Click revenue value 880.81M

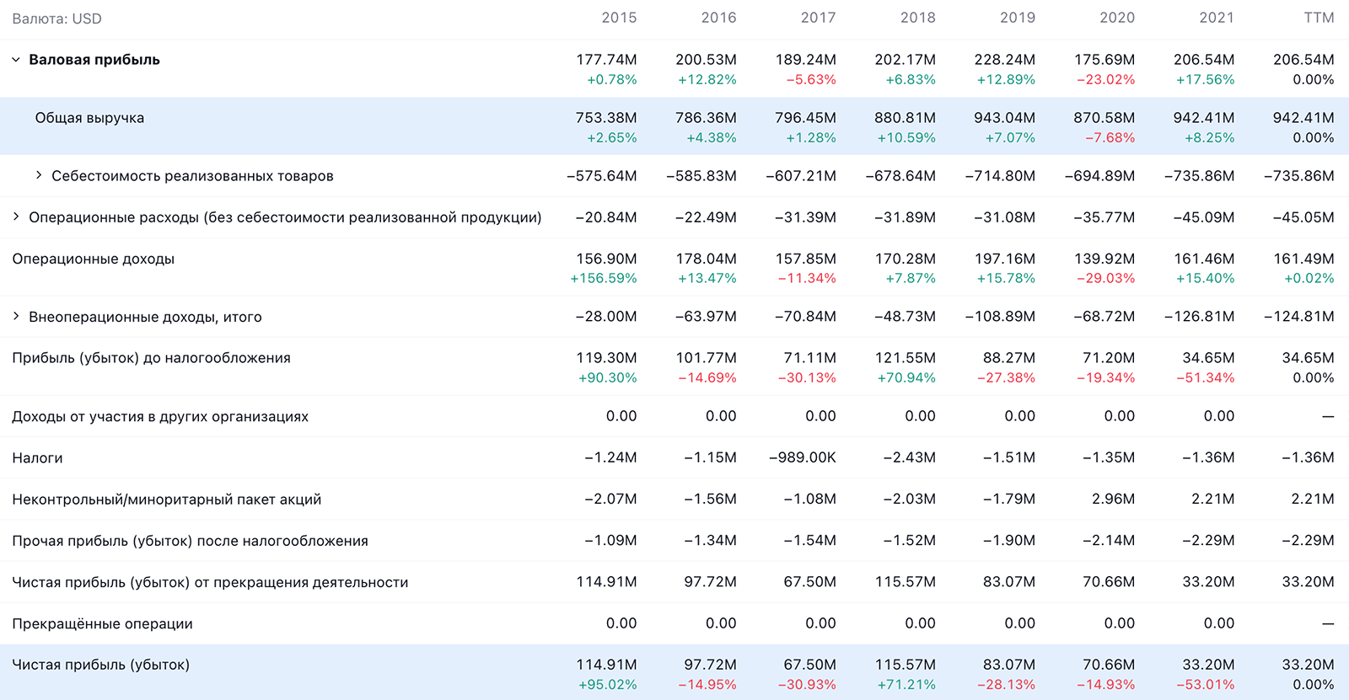905,118
